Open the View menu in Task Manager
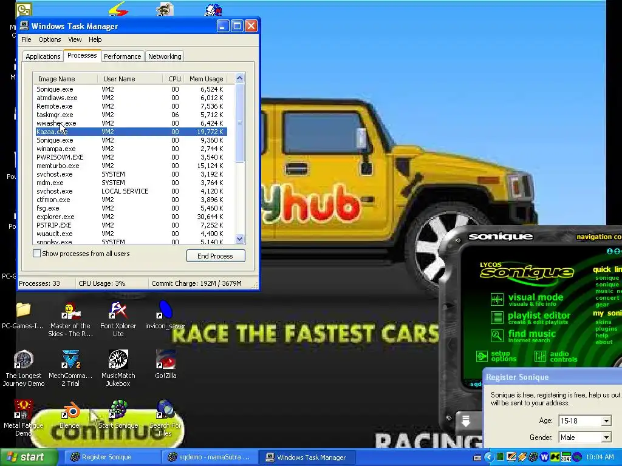The width and height of the screenshot is (622, 466). [x=75, y=39]
